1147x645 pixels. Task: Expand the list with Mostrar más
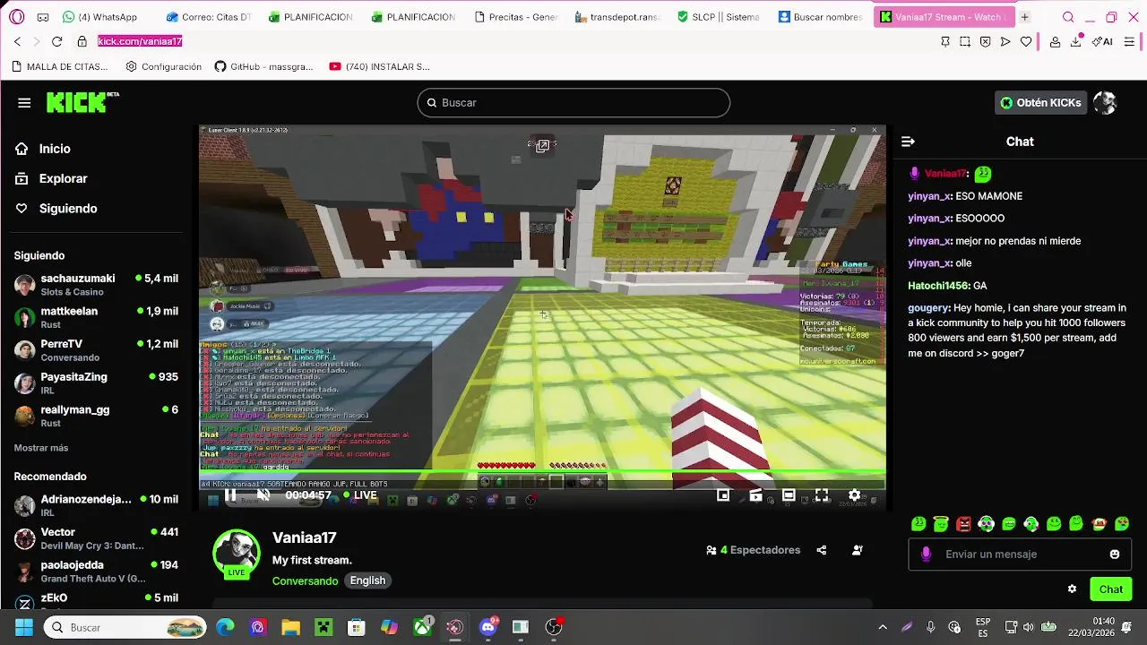(41, 448)
